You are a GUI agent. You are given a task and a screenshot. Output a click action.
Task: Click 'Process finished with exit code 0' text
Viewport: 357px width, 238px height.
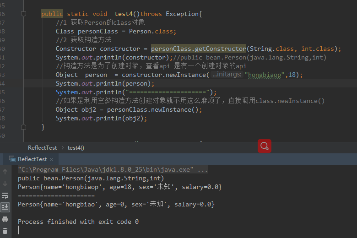78,222
